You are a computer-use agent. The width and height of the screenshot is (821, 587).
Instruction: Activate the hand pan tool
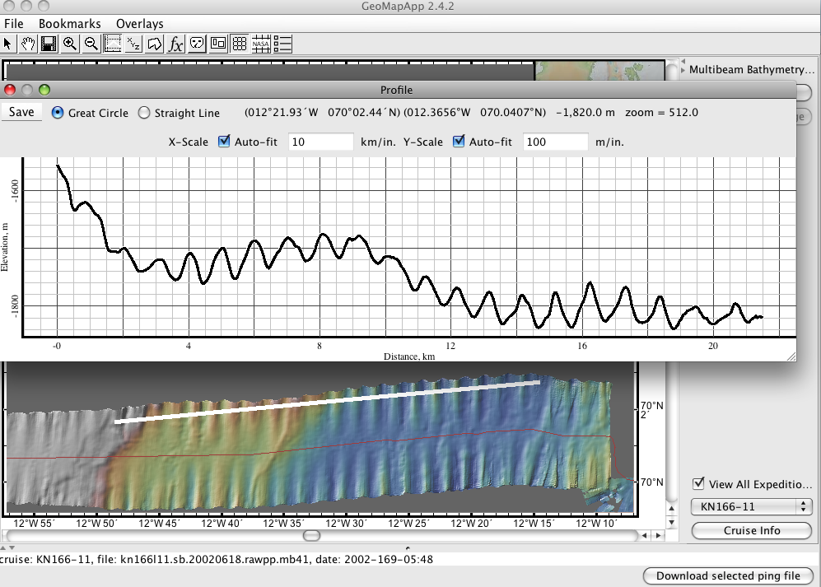pyautogui.click(x=29, y=44)
